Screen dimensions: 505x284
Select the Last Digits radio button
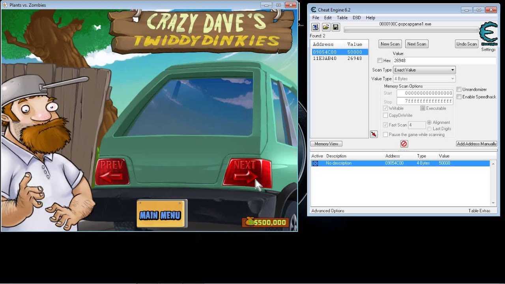429,129
